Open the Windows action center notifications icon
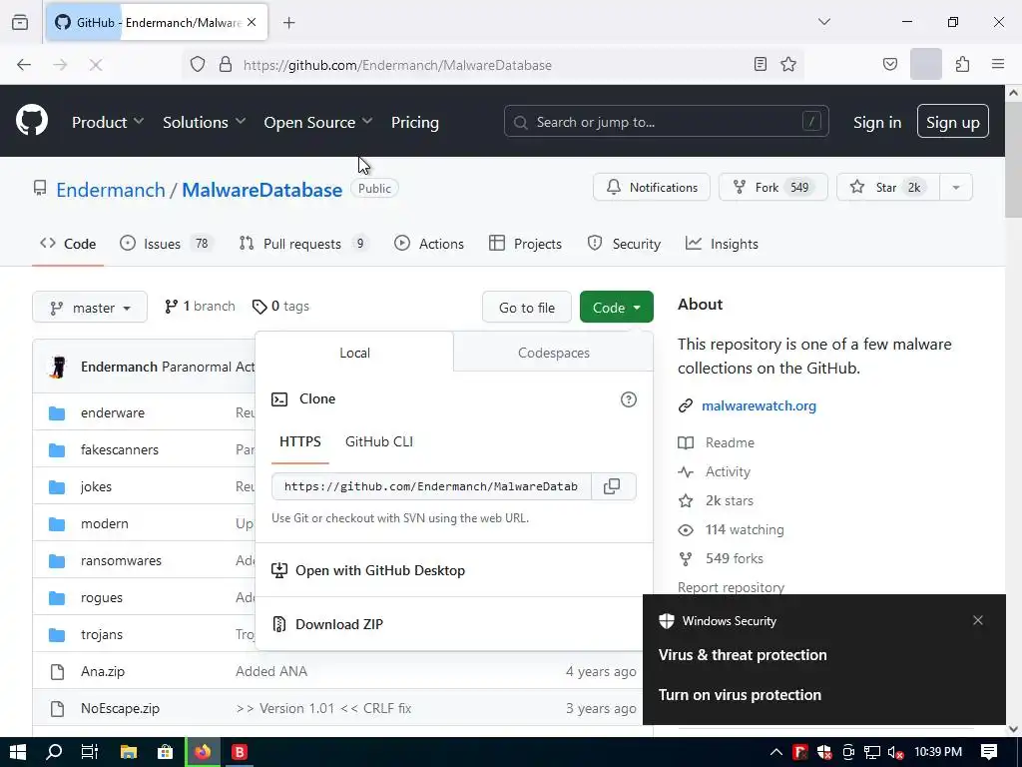Screen dimensions: 1022x767 989,752
